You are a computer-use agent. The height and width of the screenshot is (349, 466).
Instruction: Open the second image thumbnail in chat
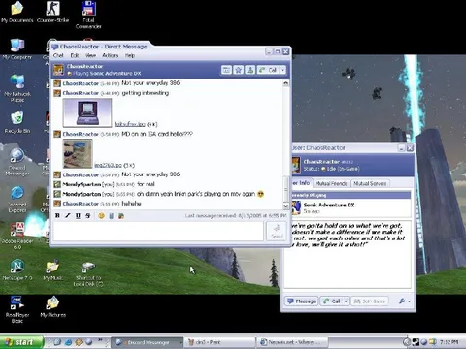click(78, 154)
